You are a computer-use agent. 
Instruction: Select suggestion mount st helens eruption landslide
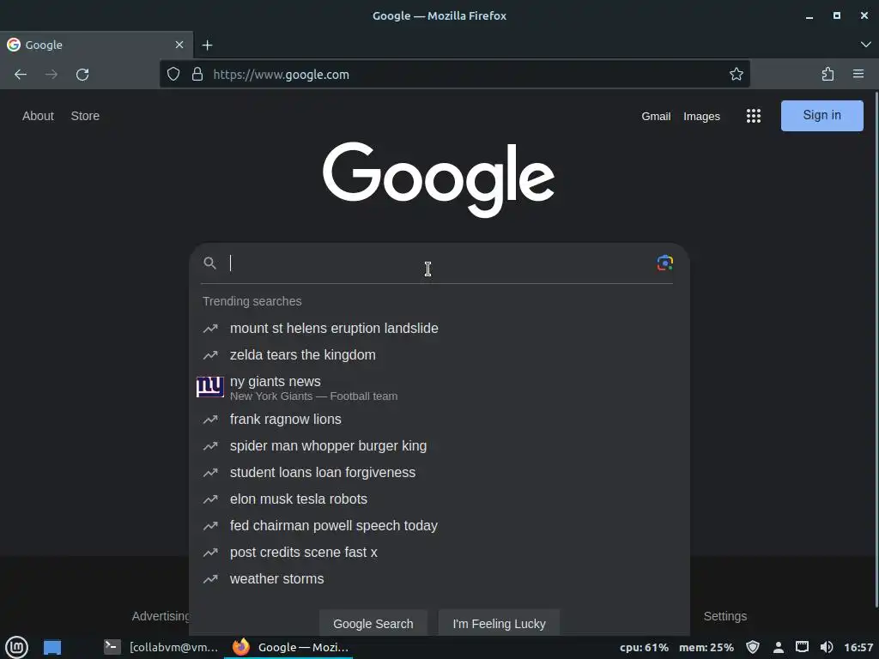[x=439, y=329]
